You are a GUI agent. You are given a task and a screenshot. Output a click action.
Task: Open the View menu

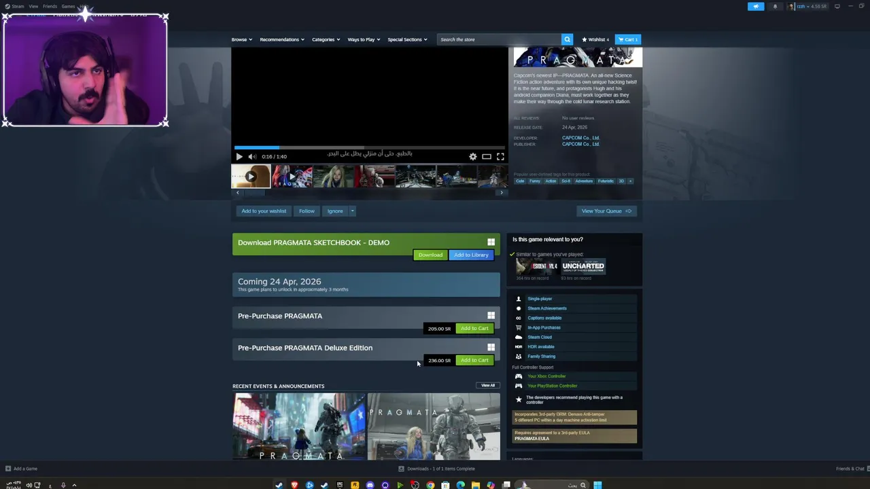[33, 6]
